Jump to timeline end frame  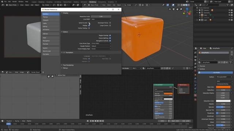[103, 121]
